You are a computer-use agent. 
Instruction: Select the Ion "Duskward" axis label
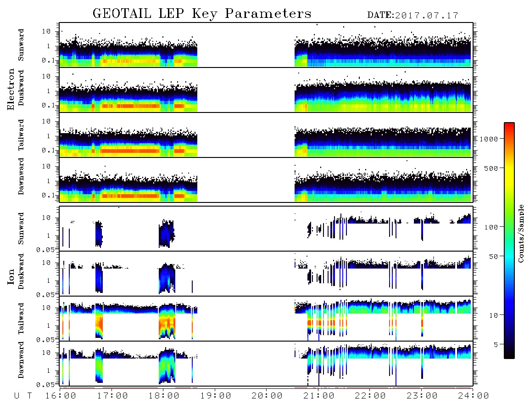(21, 272)
